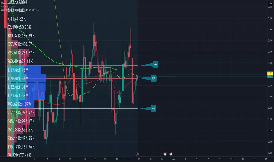Image resolution: width=274 pixels, height=162 pixels.
Task: Click the 3.650 price axis label
Action: [x=270, y=18]
